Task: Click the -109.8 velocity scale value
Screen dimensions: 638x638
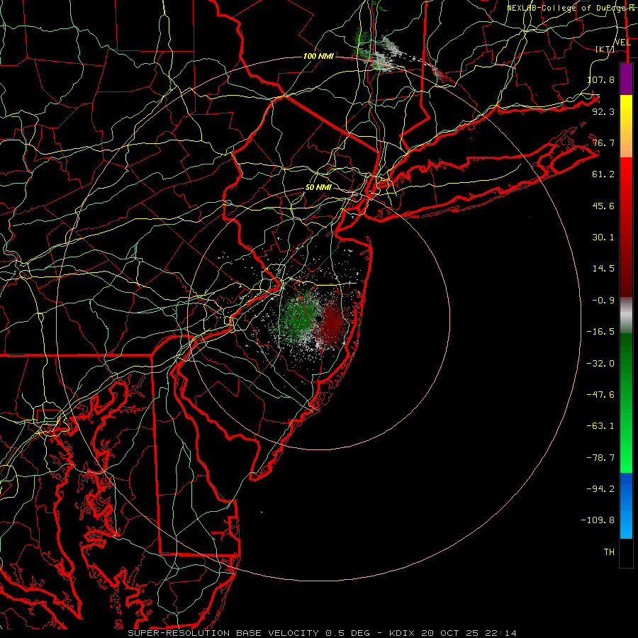Action: 598,520
